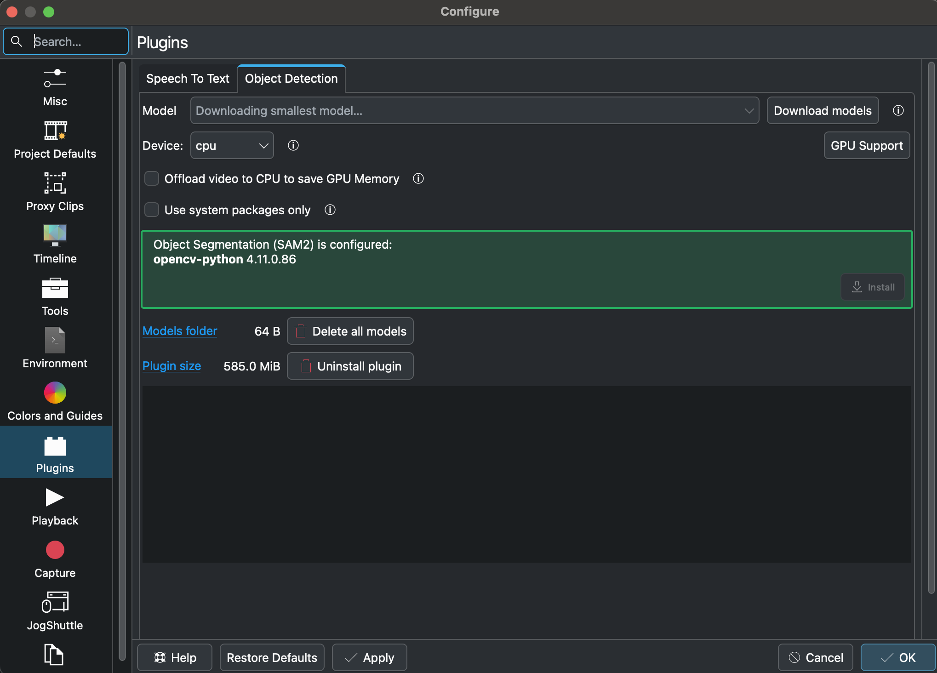Enable Offload video to CPU checkbox
Image resolution: width=937 pixels, height=673 pixels.
(x=152, y=178)
